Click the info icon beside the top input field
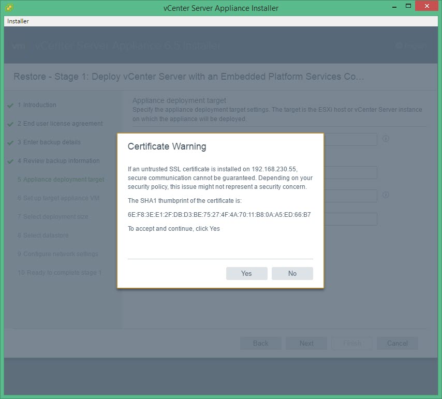 (386, 139)
